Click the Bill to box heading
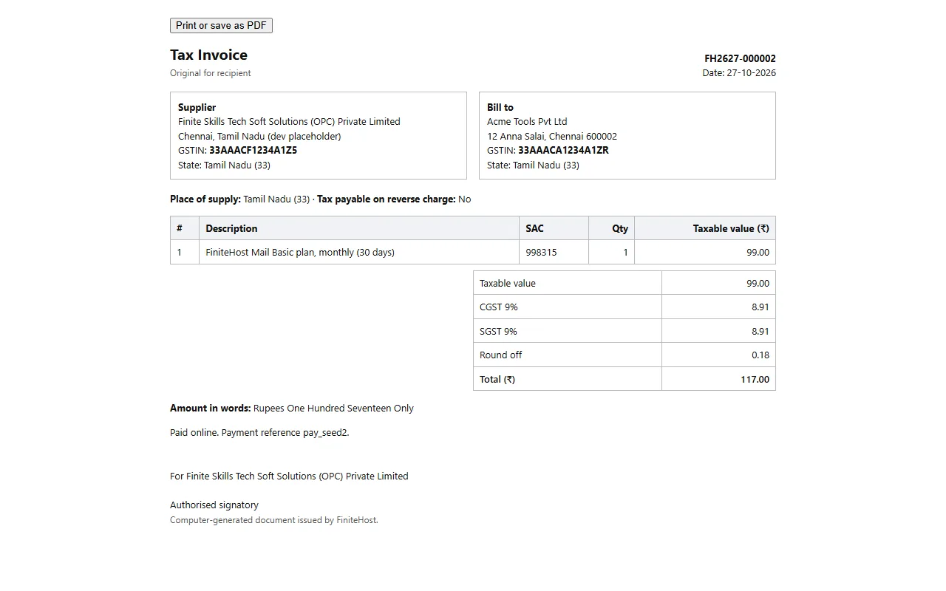This screenshot has width=946, height=591. [x=500, y=107]
